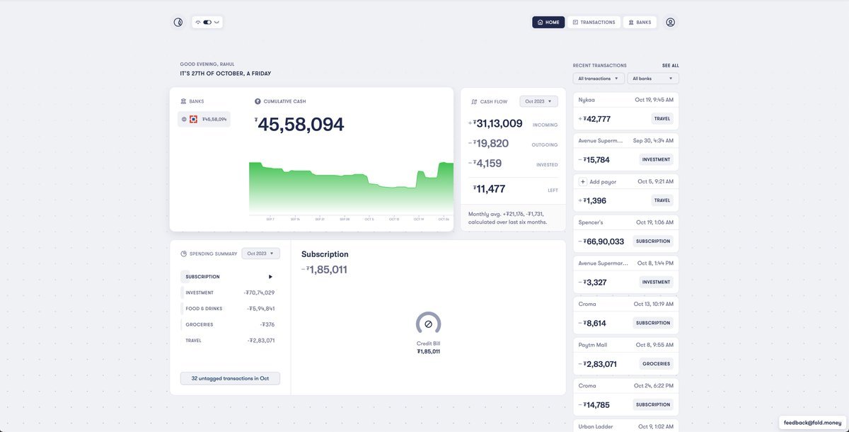Click the Subscription tag on the ₹14,785 transaction
The width and height of the screenshot is (849, 432).
653,405
